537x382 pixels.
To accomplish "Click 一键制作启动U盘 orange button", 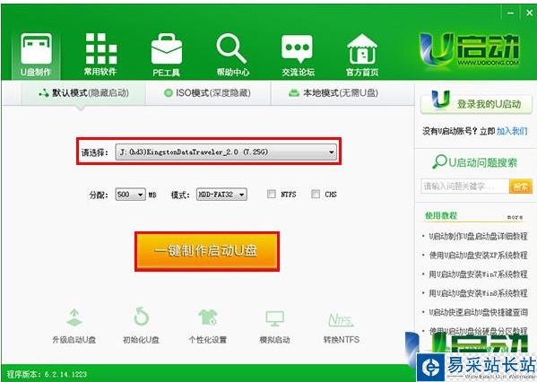I will coord(207,251).
